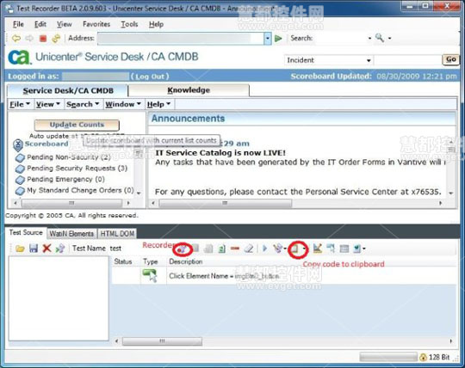
Task: Click Pending Emergency folder icon
Action: pos(20,180)
